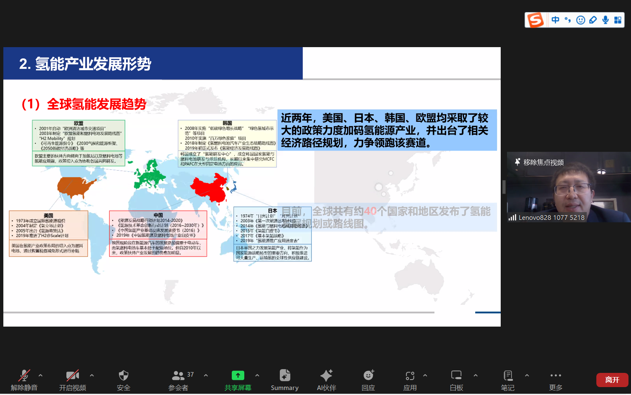
Task: Expand notes options arrow beside 笔记
Action: tap(527, 375)
